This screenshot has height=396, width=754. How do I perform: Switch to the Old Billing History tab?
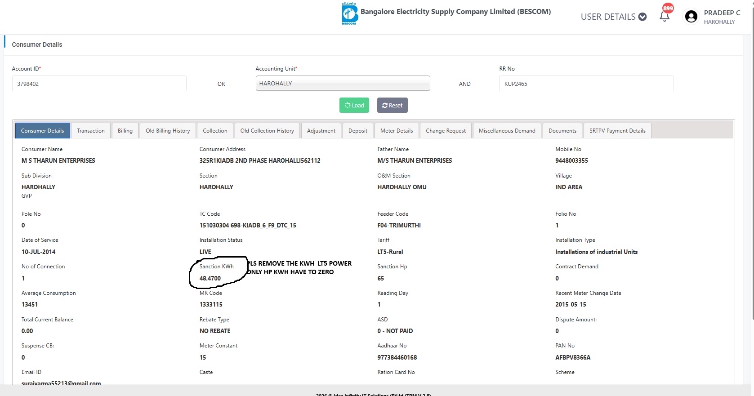coord(168,131)
